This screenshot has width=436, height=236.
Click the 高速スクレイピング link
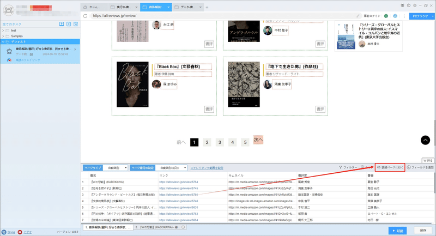28,60
